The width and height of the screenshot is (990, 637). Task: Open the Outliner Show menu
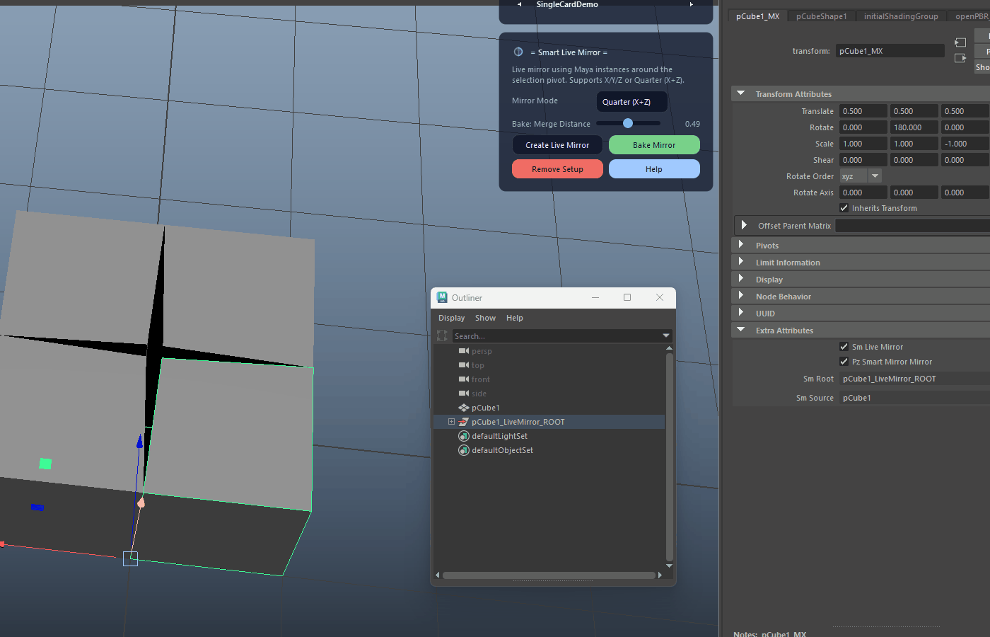point(485,318)
